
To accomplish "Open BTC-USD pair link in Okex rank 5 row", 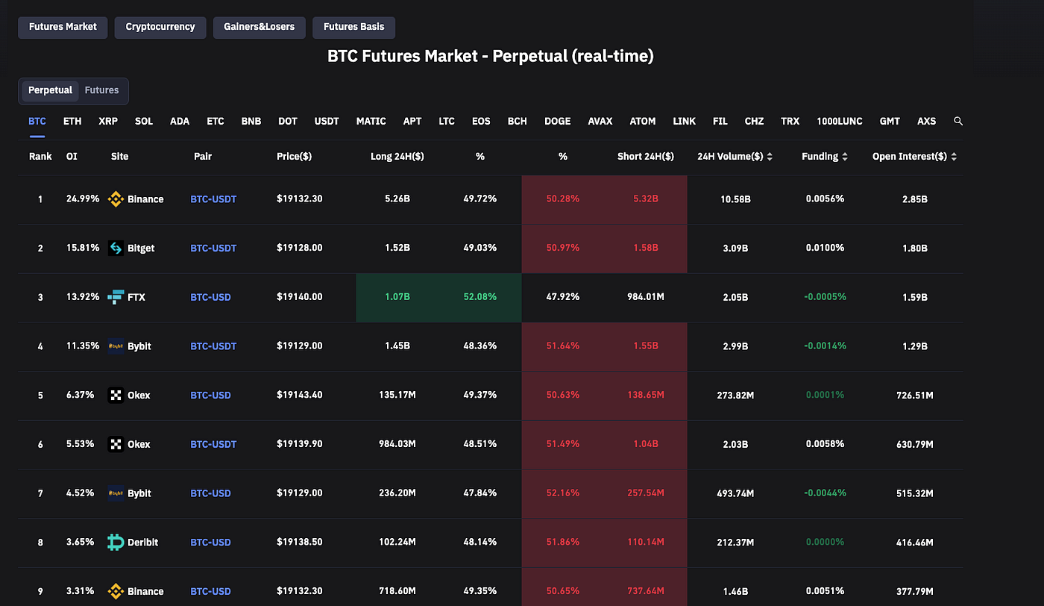I will coord(211,396).
